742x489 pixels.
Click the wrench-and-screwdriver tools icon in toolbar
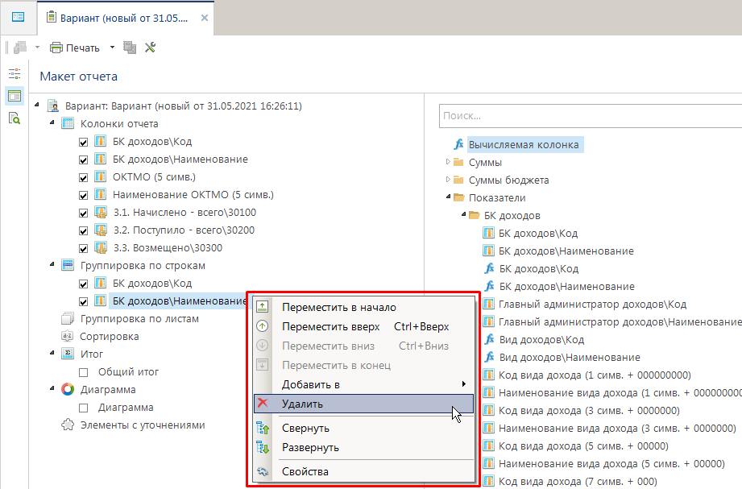[150, 48]
